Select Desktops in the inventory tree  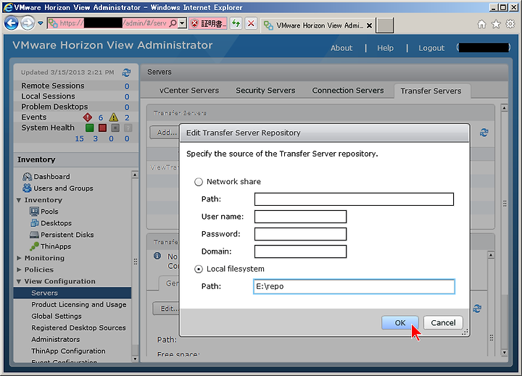56,223
